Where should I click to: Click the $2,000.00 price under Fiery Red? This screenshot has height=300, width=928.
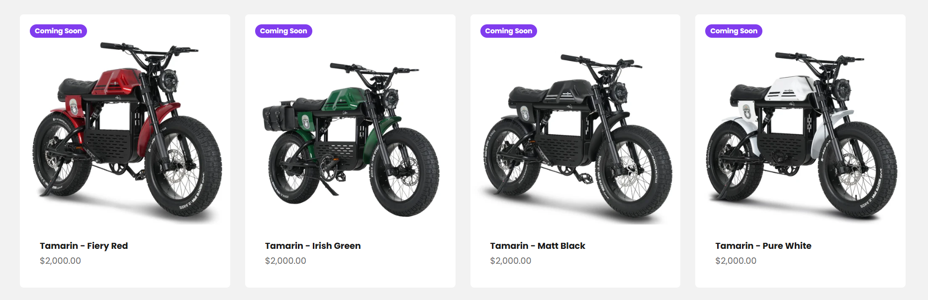coord(60,261)
